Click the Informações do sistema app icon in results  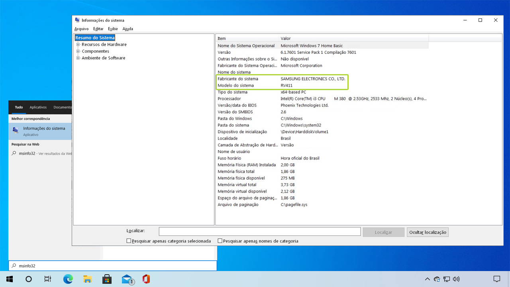[16, 130]
